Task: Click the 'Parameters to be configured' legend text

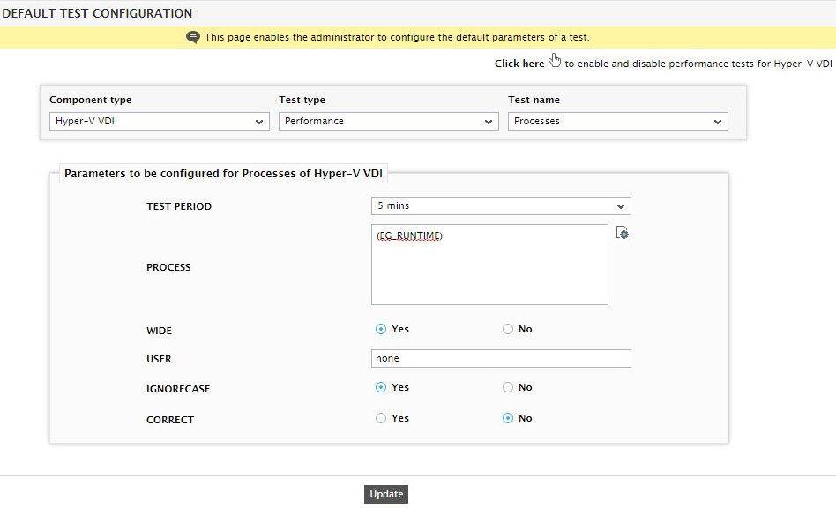Action: click(x=223, y=173)
